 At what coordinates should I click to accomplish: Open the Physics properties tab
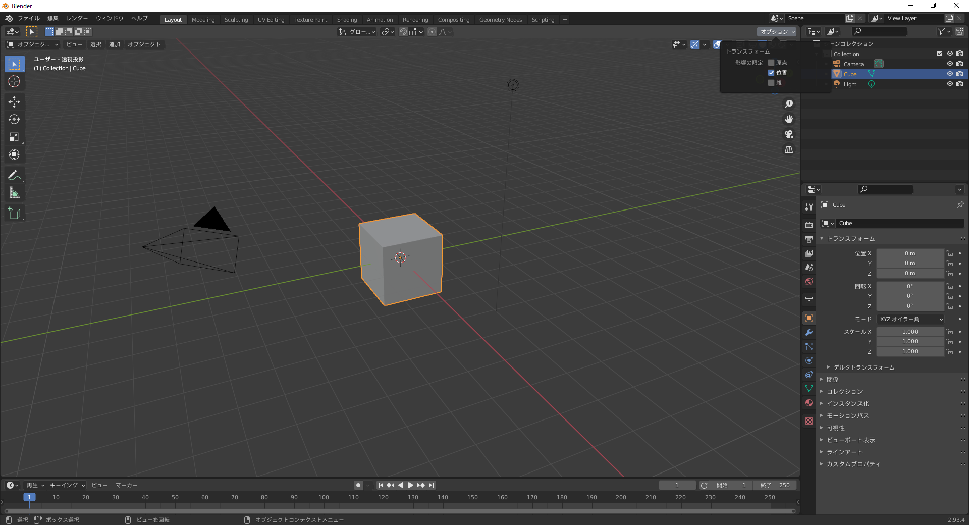(x=809, y=360)
